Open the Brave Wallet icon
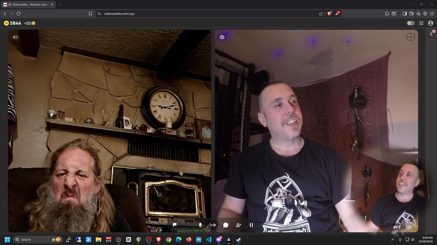 411,14
